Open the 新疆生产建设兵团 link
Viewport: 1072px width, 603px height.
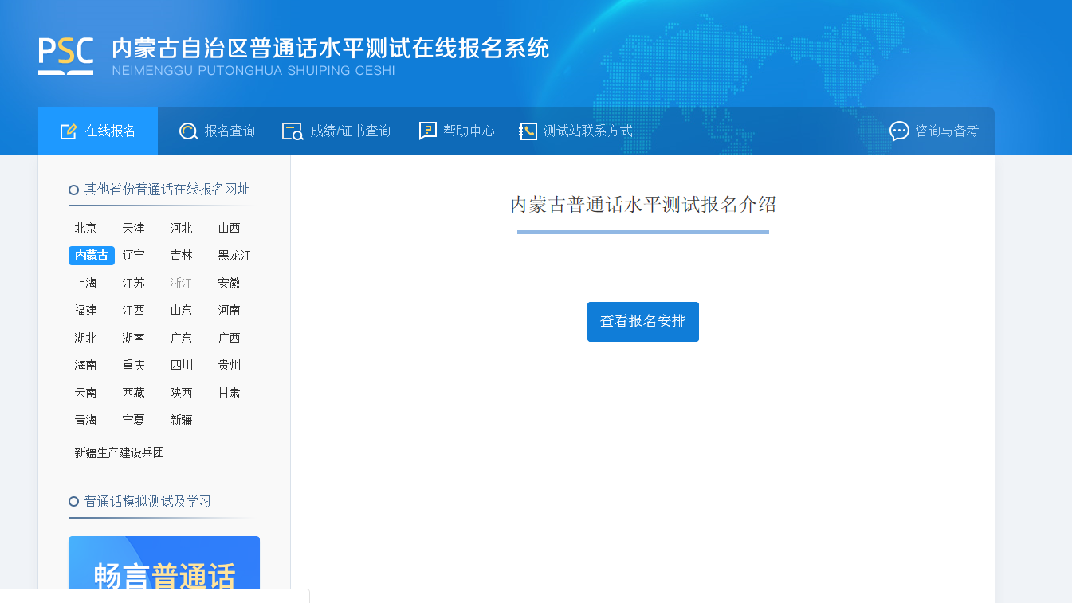[x=120, y=453]
